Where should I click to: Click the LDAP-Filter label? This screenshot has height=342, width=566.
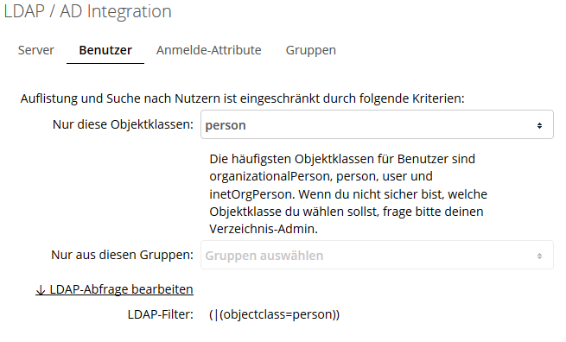160,314
